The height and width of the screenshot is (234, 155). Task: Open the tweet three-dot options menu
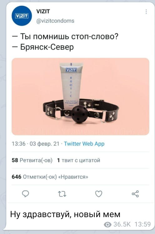[146, 12]
